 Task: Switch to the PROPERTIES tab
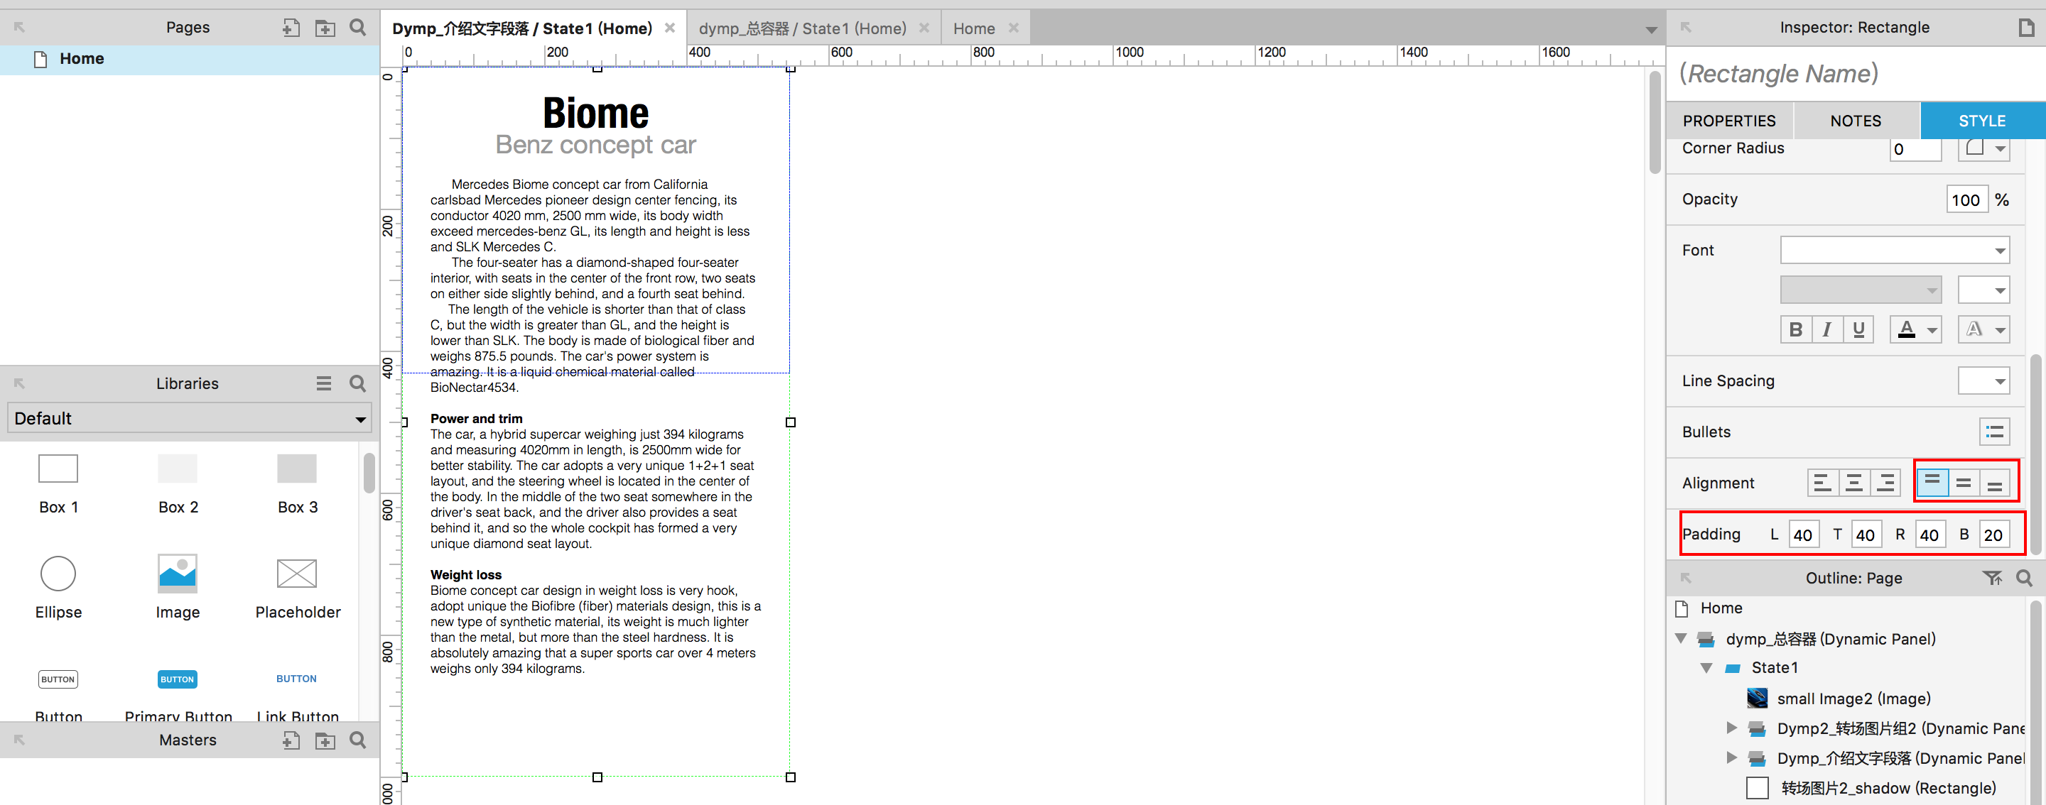click(x=1728, y=121)
